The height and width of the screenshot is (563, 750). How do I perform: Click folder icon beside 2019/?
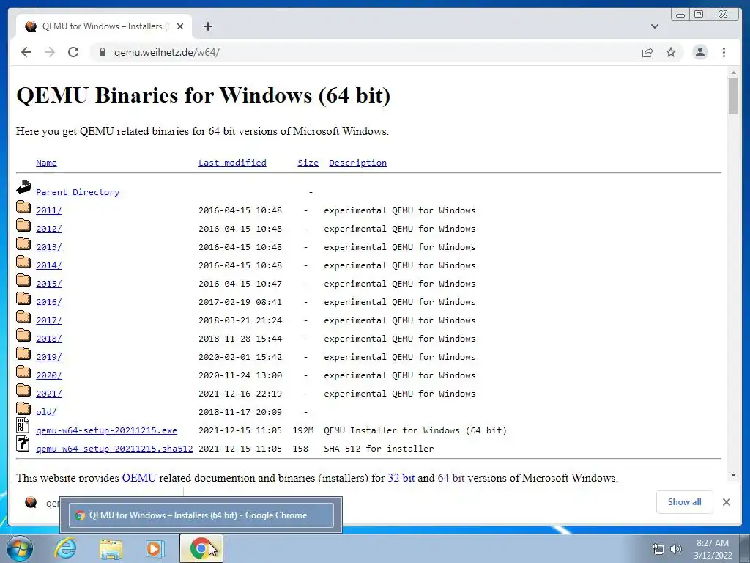[x=23, y=353]
